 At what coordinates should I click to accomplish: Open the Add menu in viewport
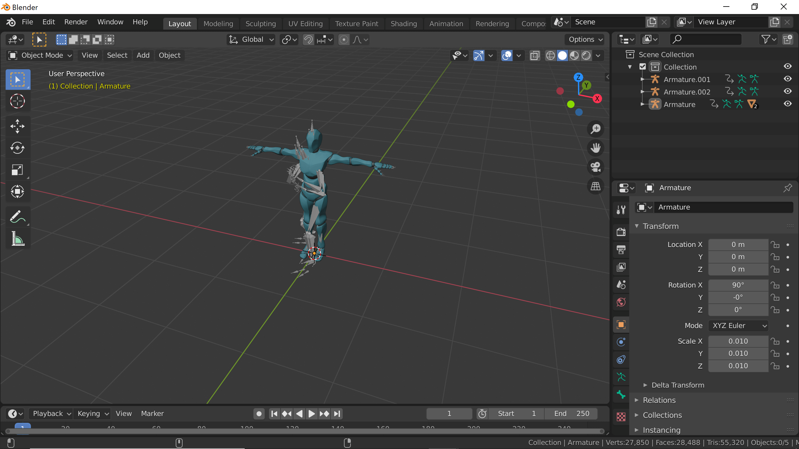coord(143,56)
